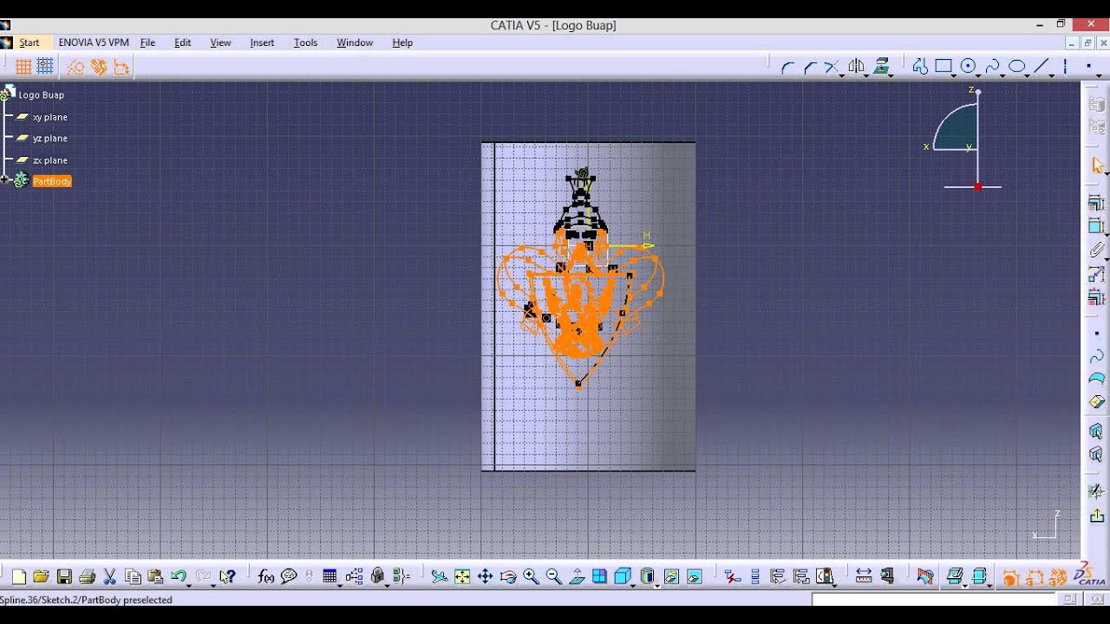Viewport: 1110px width, 624px height.
Task: Paste from clipboard
Action: pyautogui.click(x=156, y=576)
